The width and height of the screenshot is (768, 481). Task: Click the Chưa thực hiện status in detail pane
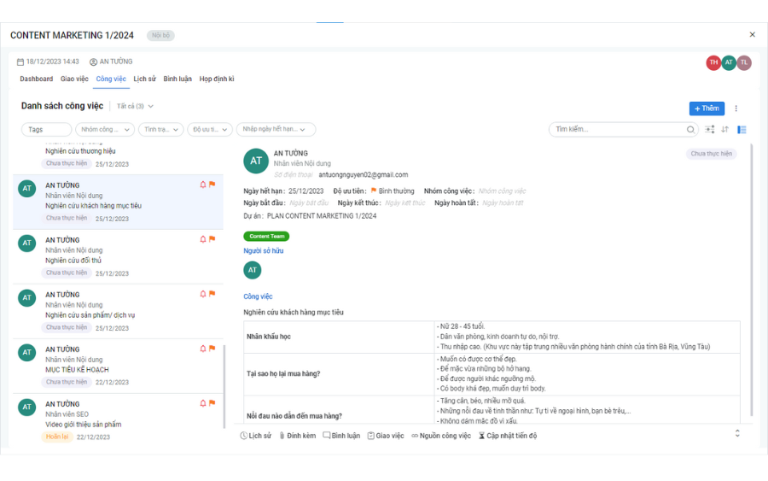pyautogui.click(x=711, y=154)
